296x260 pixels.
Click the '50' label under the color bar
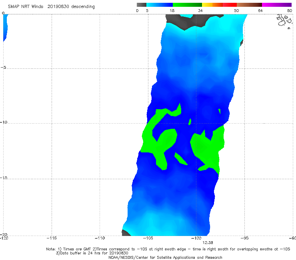[236, 10]
